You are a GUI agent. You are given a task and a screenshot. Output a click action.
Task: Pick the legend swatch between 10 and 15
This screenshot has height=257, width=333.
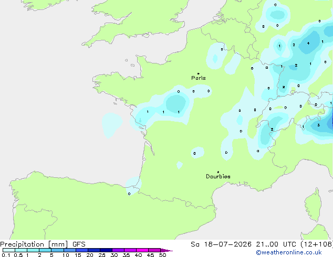pos(70,250)
